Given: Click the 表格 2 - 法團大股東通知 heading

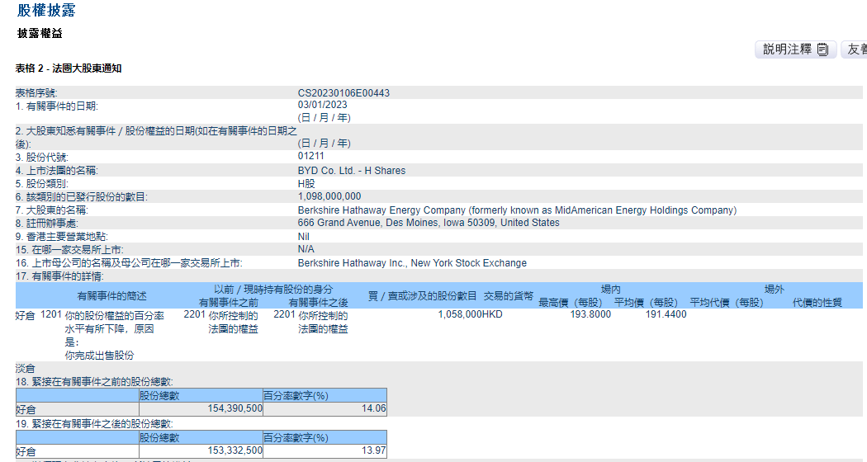Looking at the screenshot, I should click(69, 68).
